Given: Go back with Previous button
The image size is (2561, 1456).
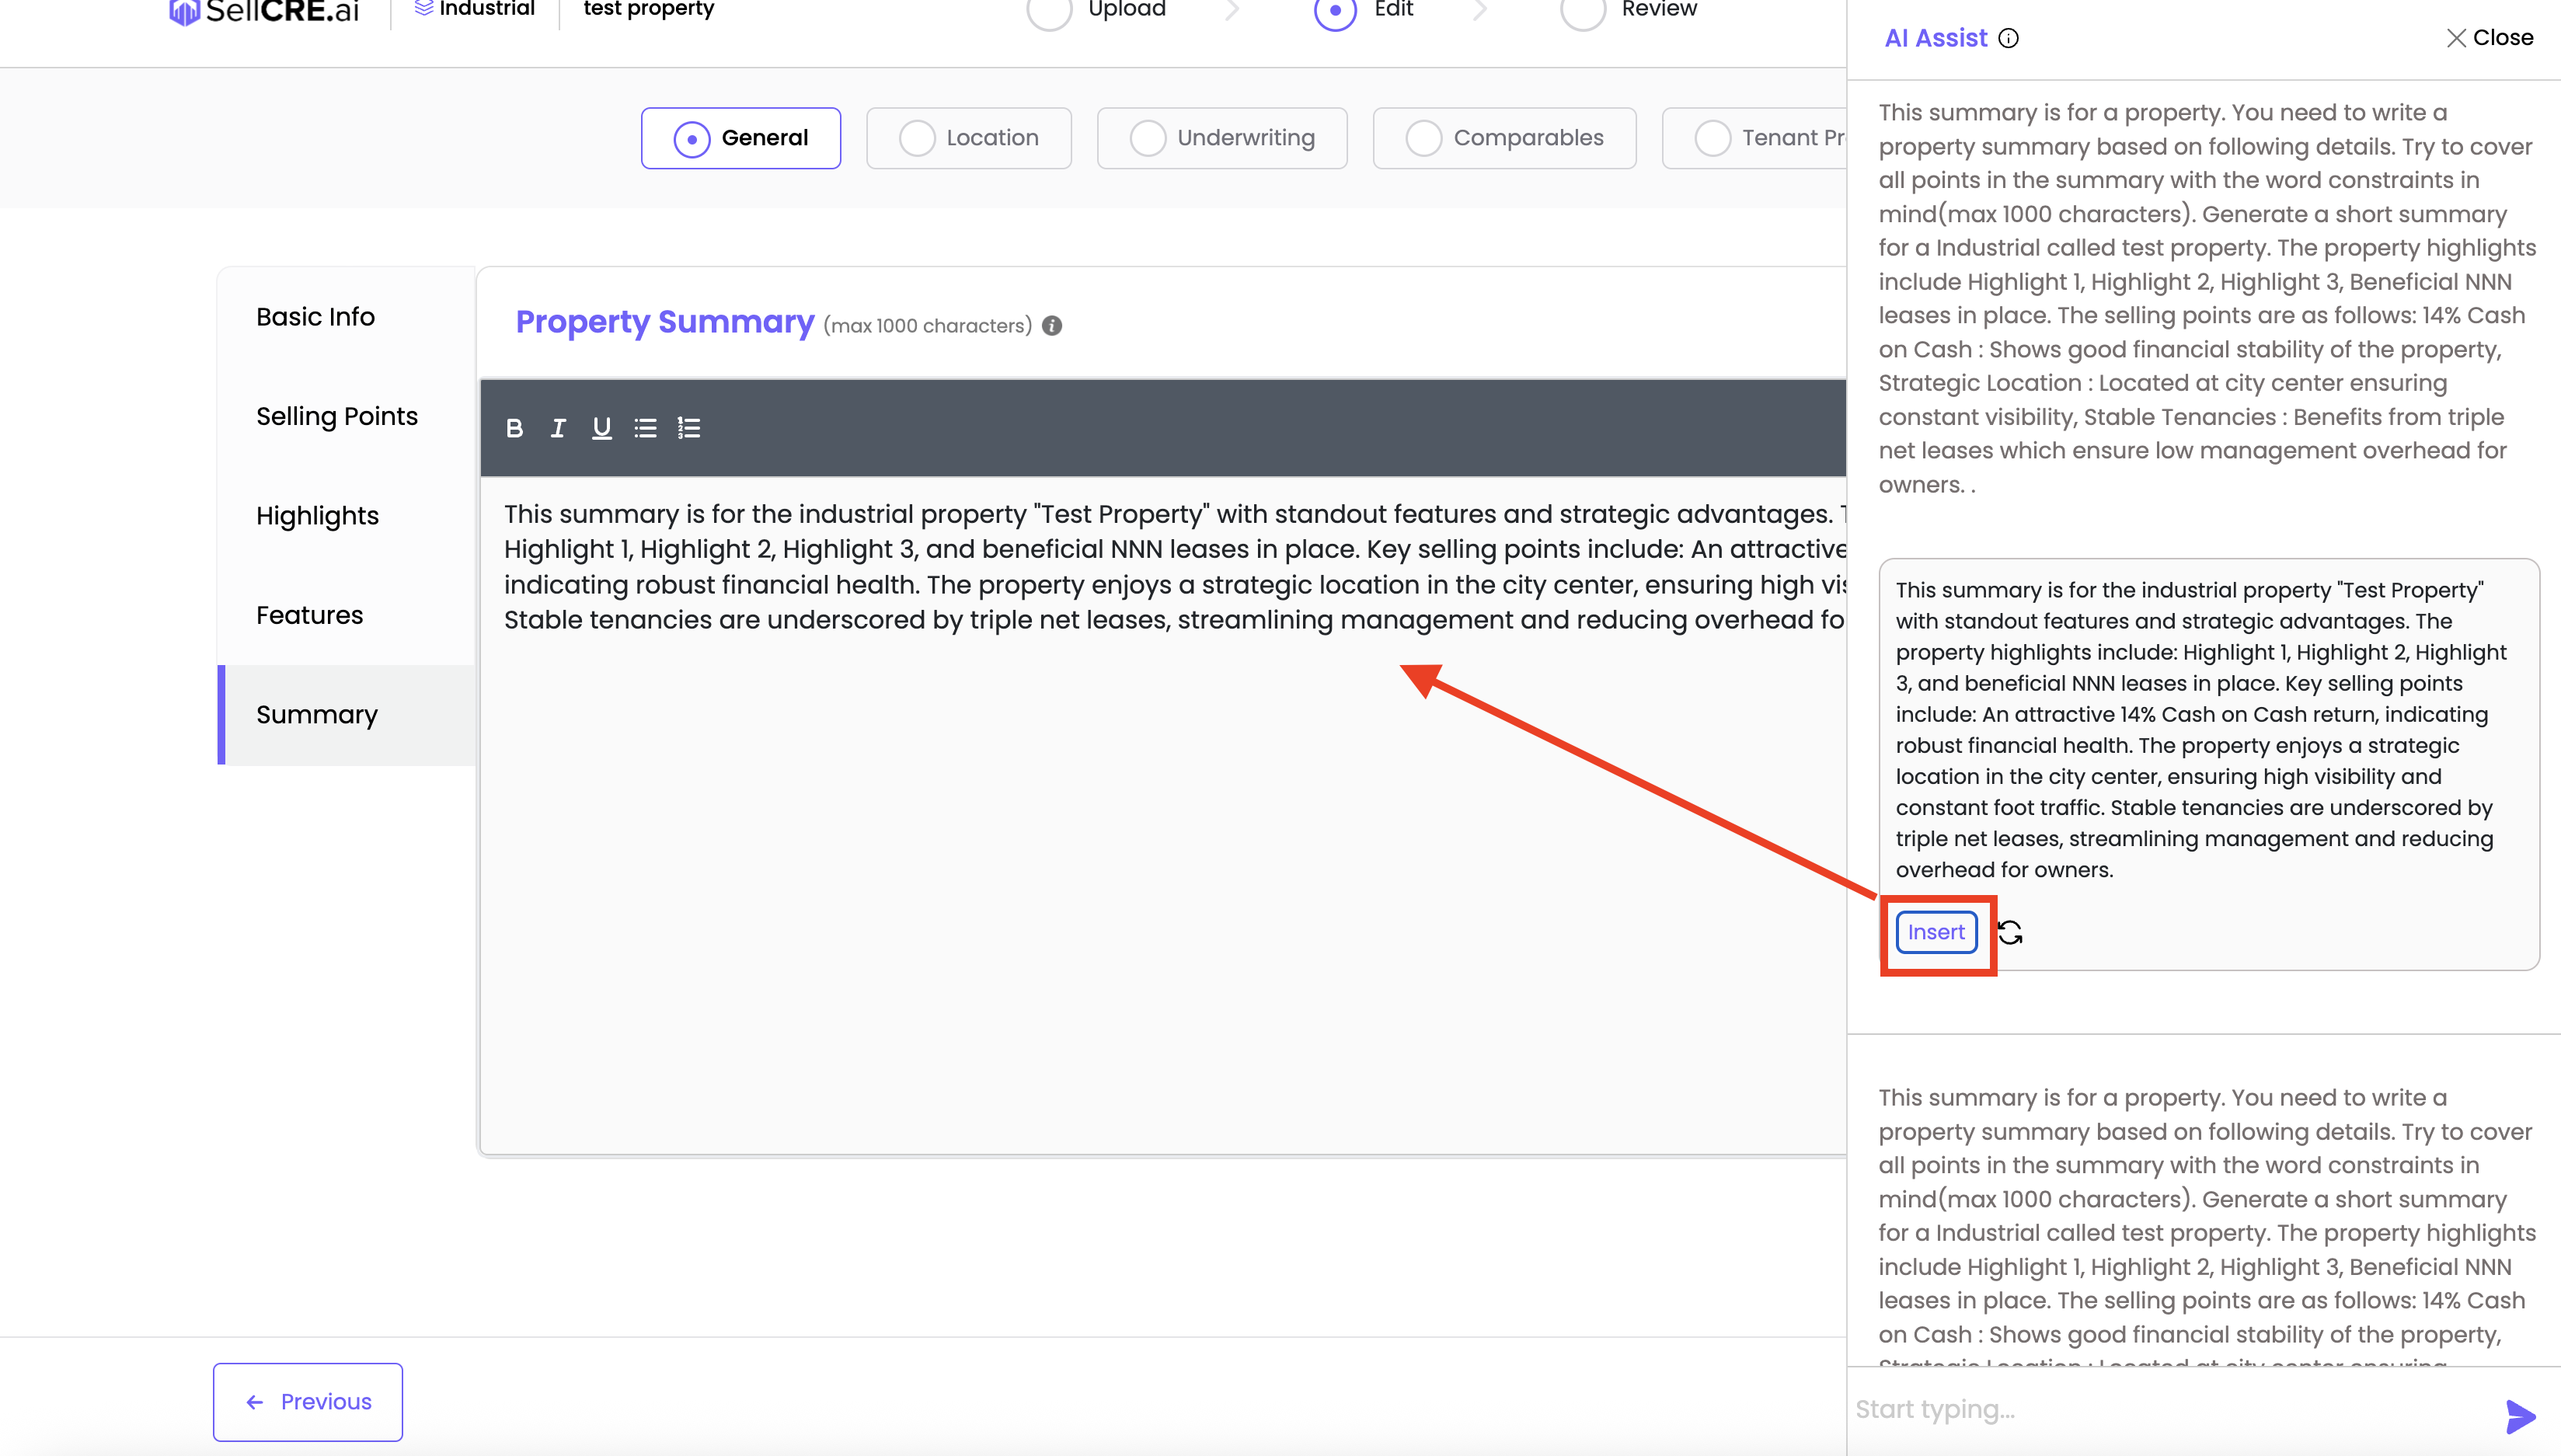Looking at the screenshot, I should [307, 1401].
